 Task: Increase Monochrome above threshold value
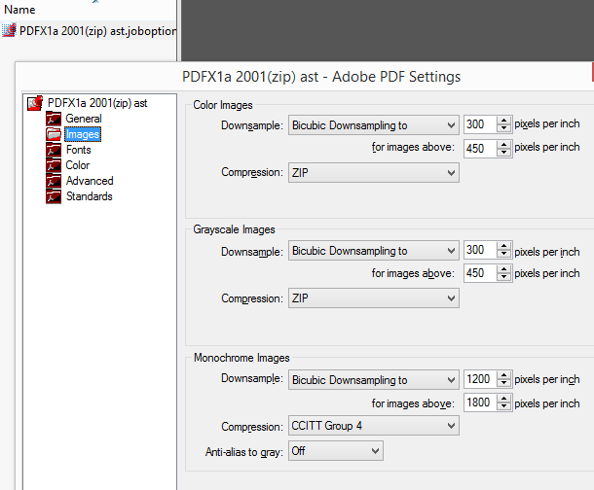(x=503, y=399)
